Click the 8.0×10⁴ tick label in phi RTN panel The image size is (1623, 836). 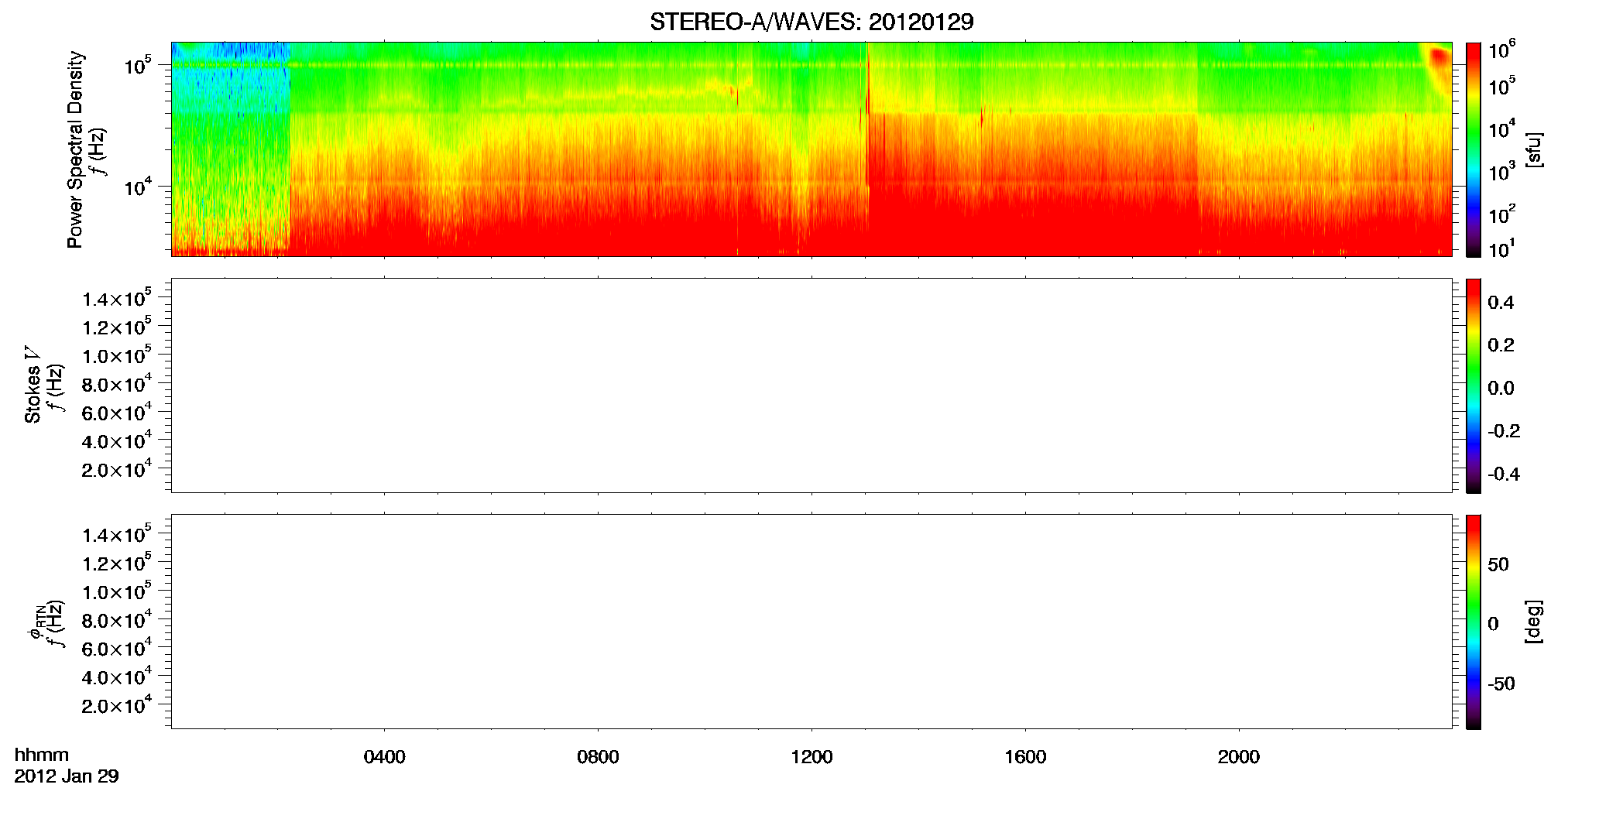click(117, 619)
